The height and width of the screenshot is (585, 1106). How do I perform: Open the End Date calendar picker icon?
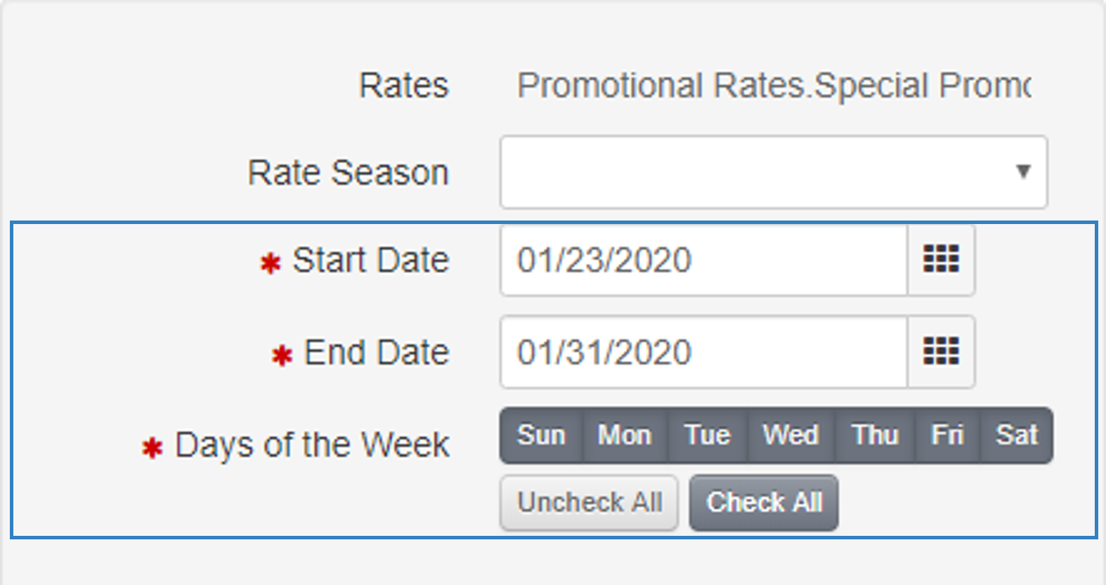[941, 352]
